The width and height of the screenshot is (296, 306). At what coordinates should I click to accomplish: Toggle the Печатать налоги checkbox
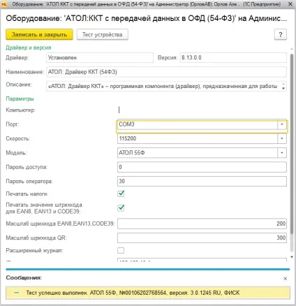click(x=121, y=194)
